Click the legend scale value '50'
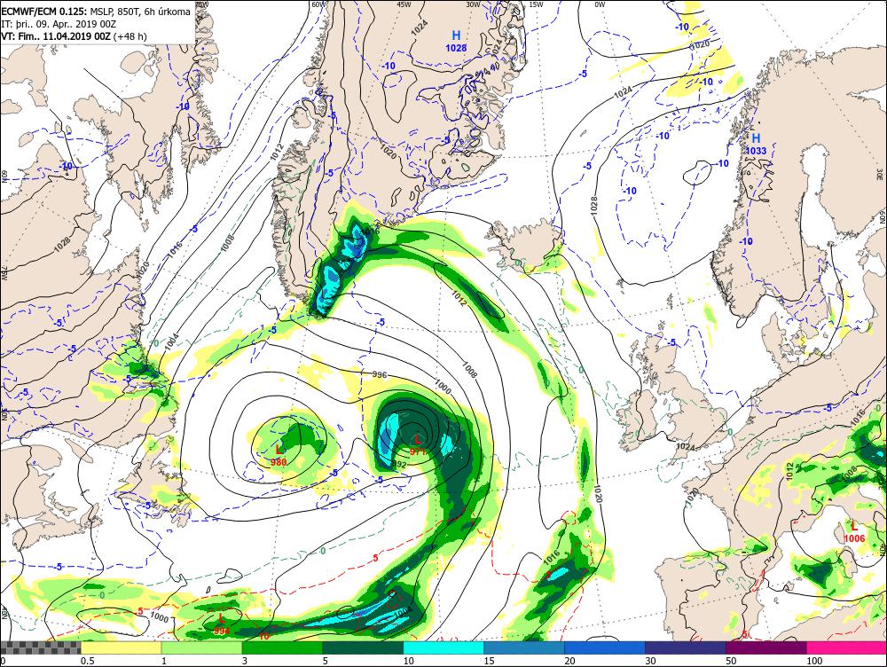The width and height of the screenshot is (887, 667). point(731,661)
